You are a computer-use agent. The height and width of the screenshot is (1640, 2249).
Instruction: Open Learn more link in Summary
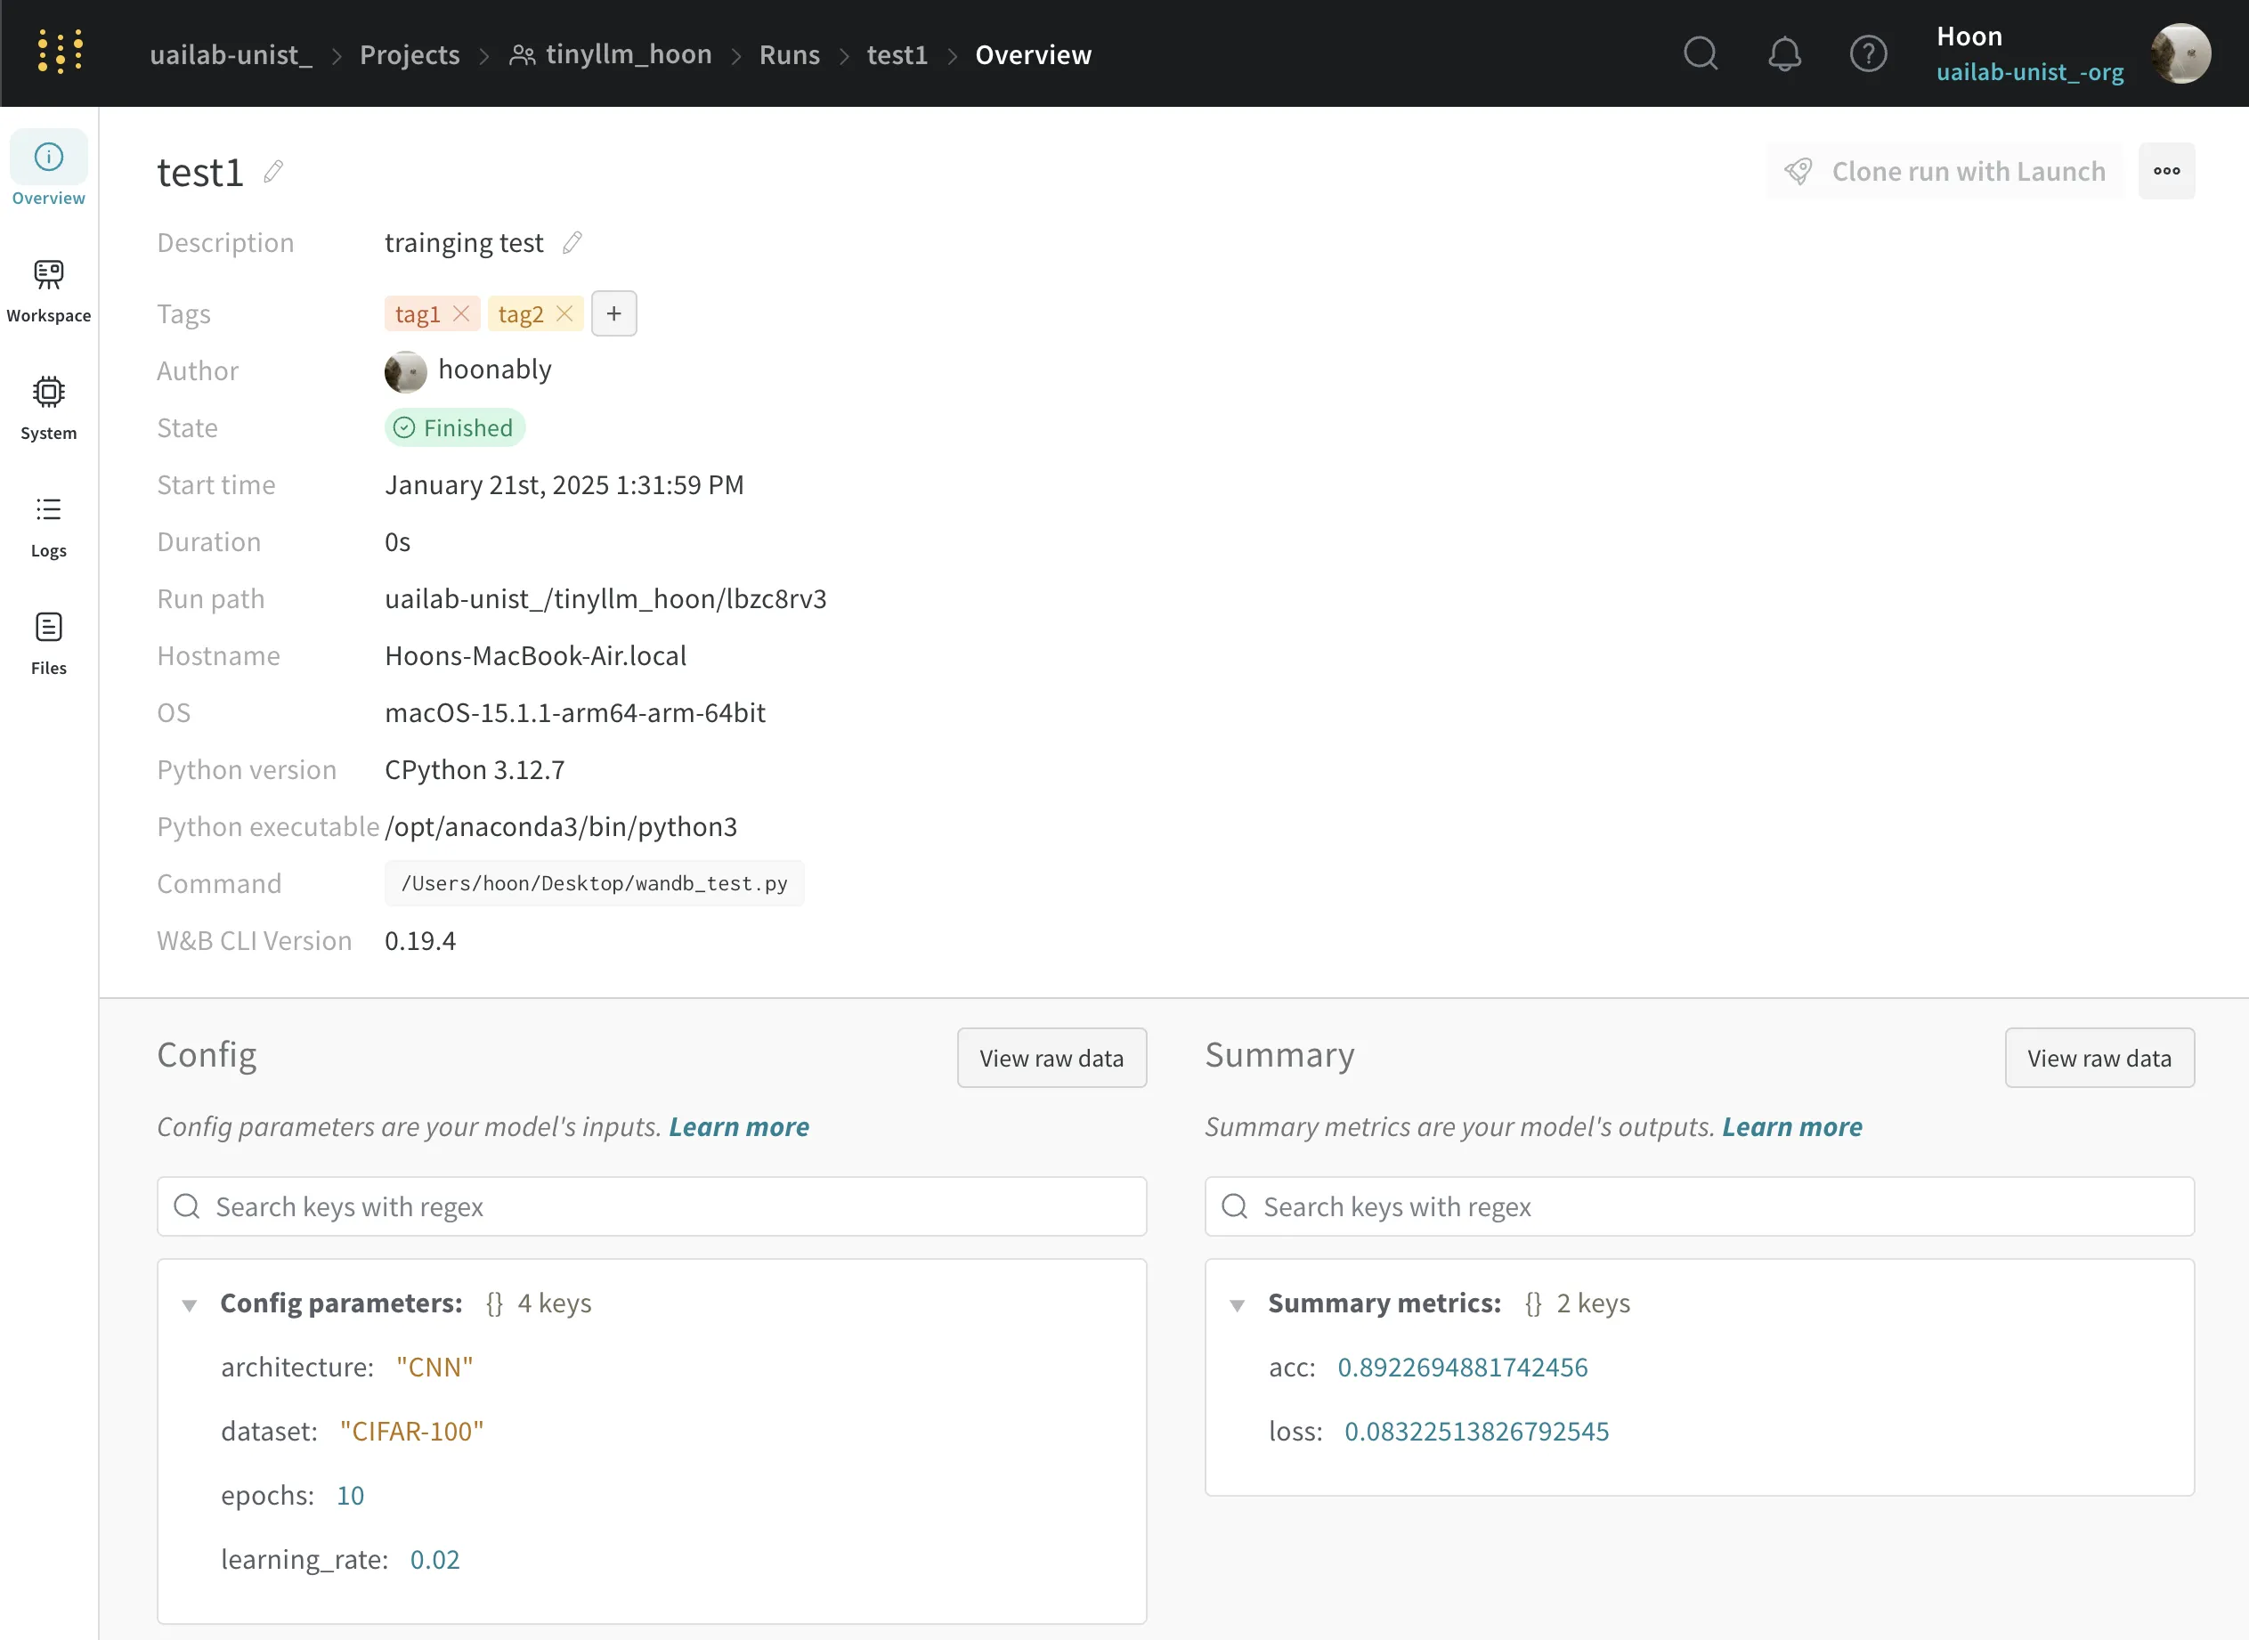click(x=1791, y=1127)
